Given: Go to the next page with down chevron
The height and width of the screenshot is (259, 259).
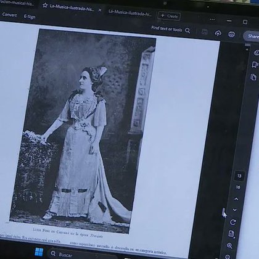Looking at the screenshot, I should (234, 210).
